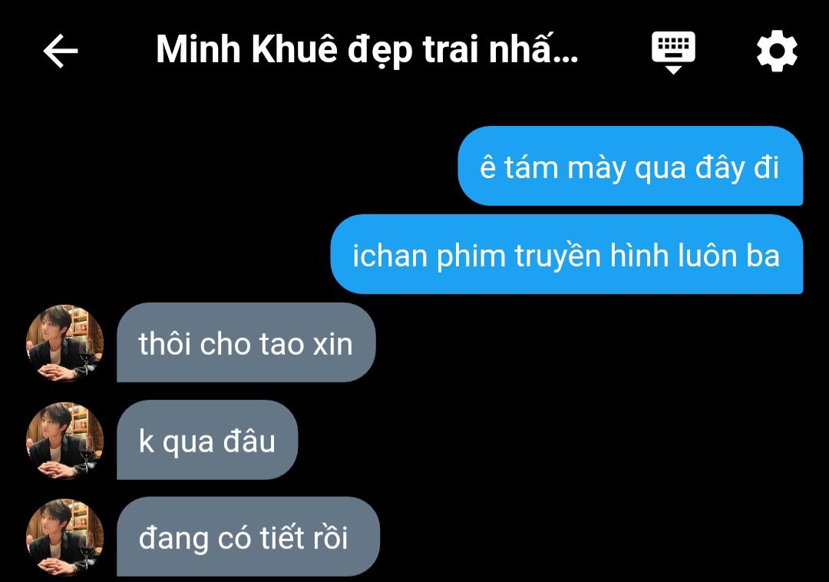
Task: Select the "đang có tiết rồi" message
Action: pos(248,537)
